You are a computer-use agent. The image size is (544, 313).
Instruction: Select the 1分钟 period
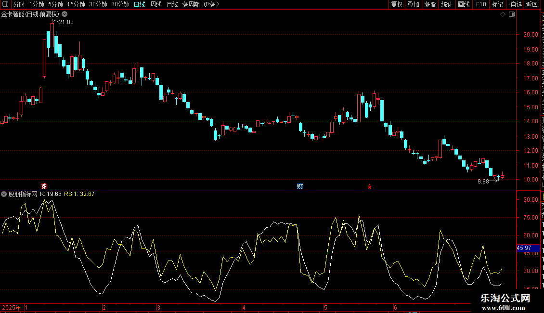coord(37,4)
